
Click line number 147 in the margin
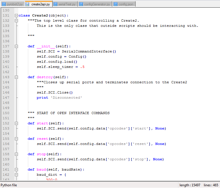coord(6,98)
